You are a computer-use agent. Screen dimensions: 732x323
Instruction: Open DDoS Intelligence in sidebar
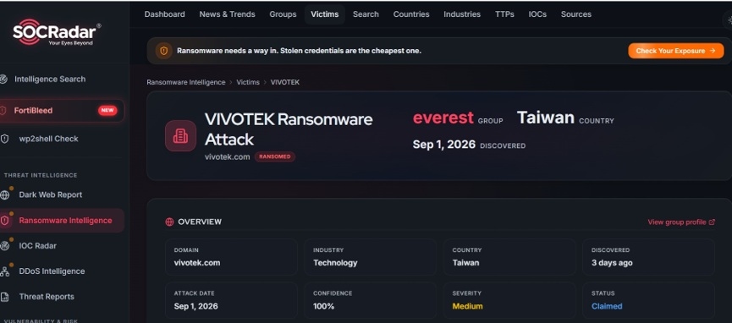pyautogui.click(x=52, y=271)
